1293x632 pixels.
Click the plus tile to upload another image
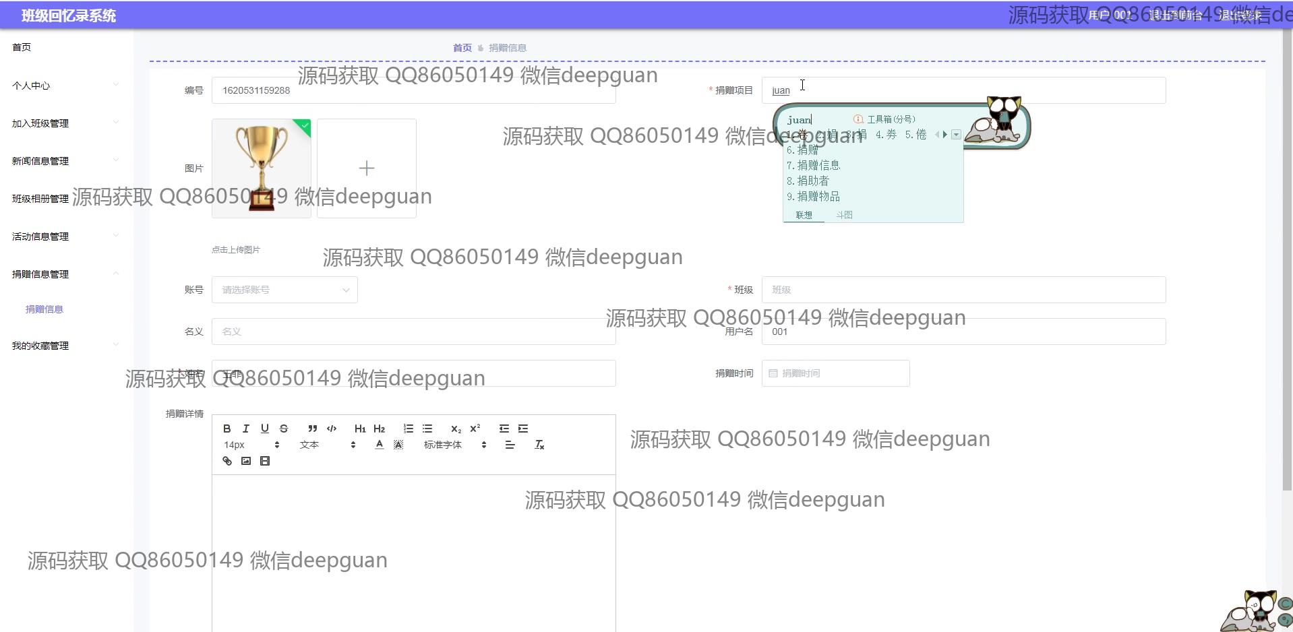coord(367,168)
